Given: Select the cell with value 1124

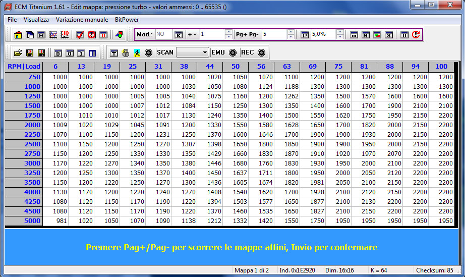Looking at the screenshot, I should coord(261,87).
